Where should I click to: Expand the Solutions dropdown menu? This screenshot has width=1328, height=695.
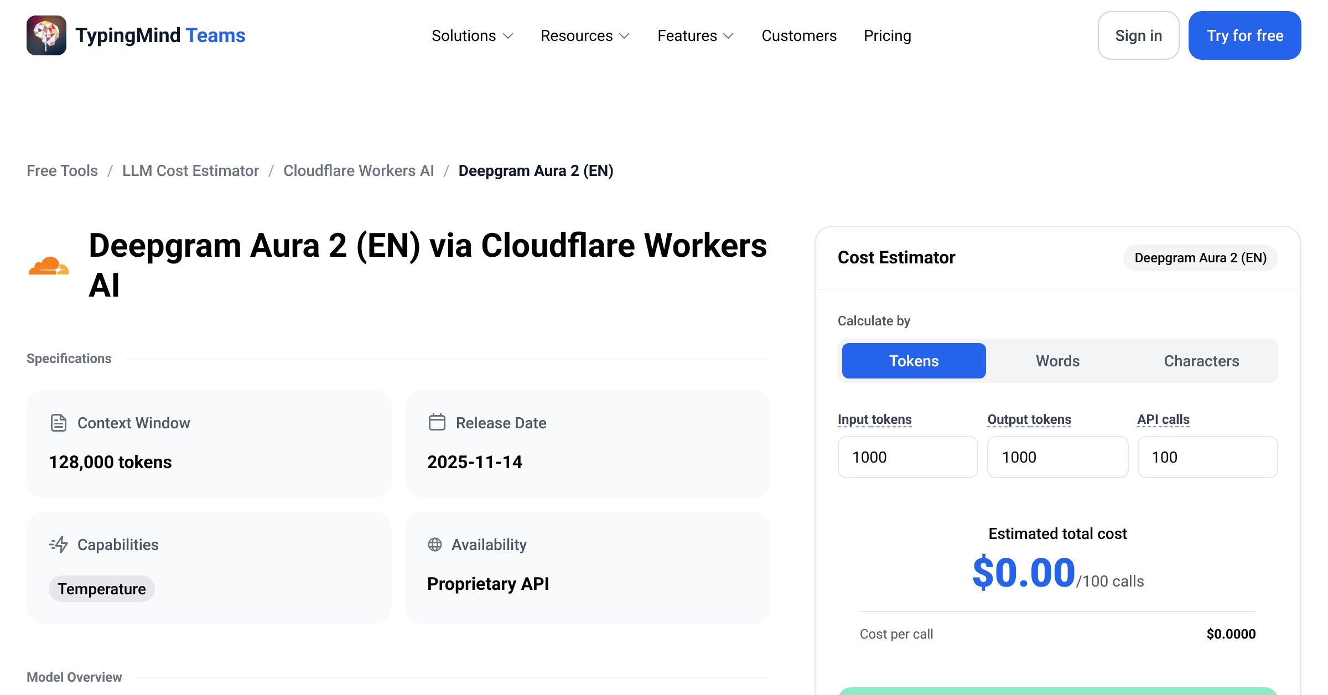tap(473, 35)
